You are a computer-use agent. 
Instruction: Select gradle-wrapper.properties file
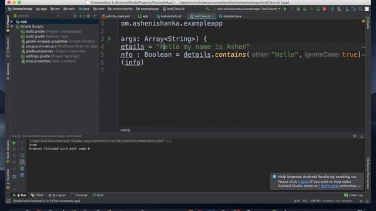59,42
